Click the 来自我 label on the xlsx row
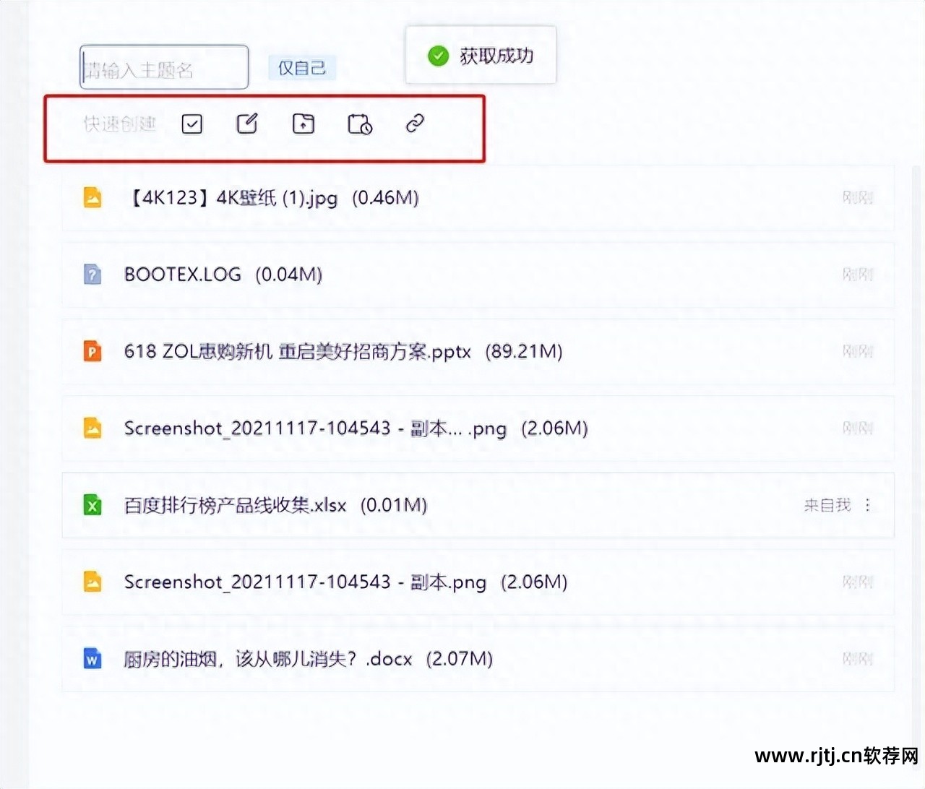Viewport: 925px width, 789px height. [x=827, y=505]
